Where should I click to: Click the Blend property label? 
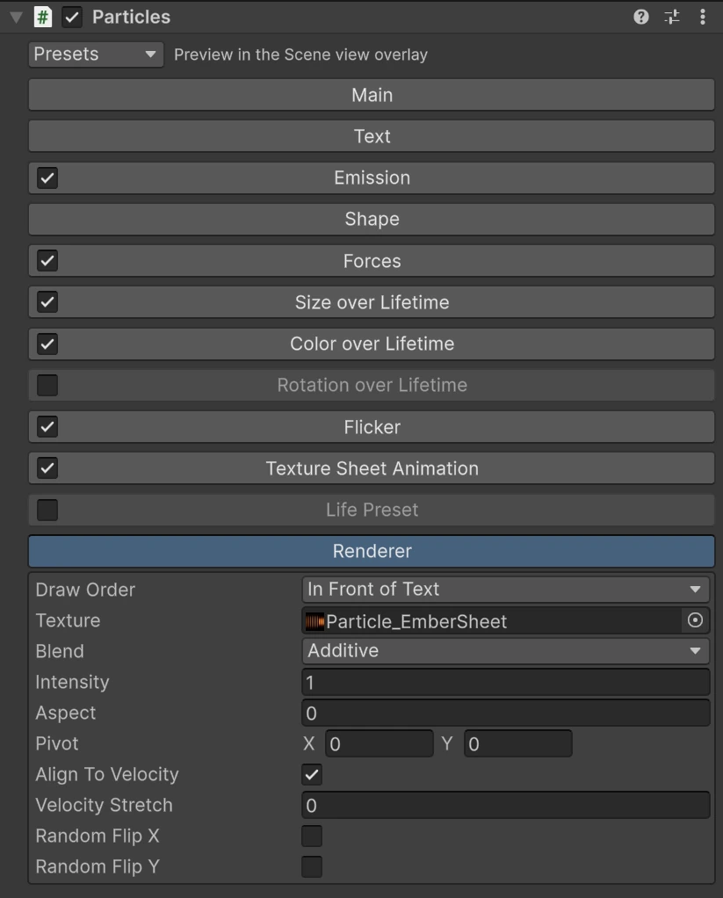(x=60, y=651)
